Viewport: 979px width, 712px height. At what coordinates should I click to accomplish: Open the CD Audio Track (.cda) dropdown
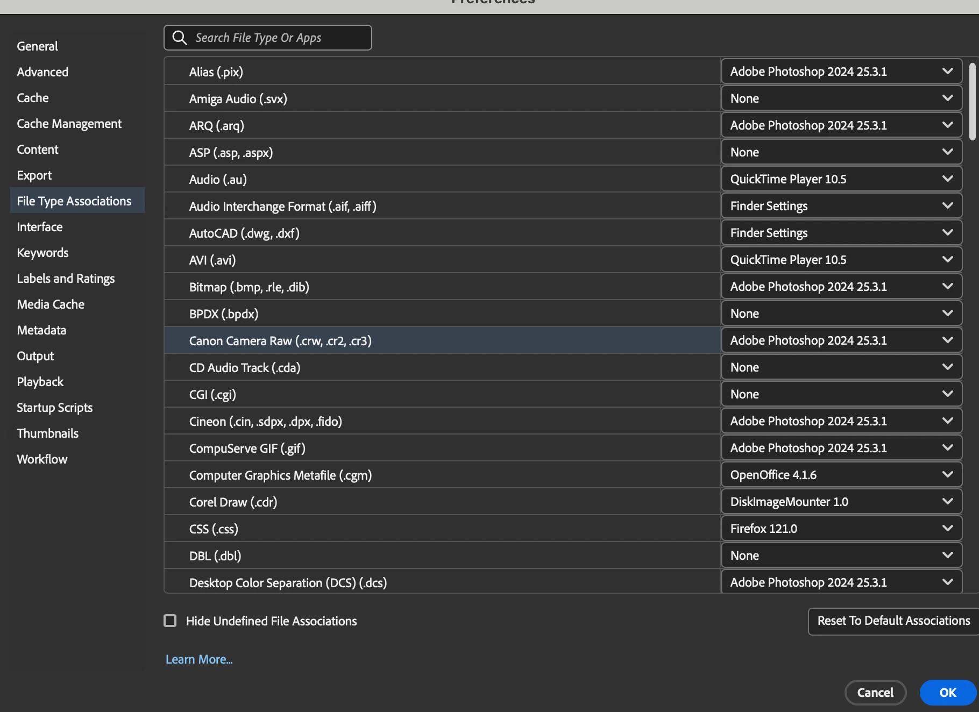(x=841, y=367)
